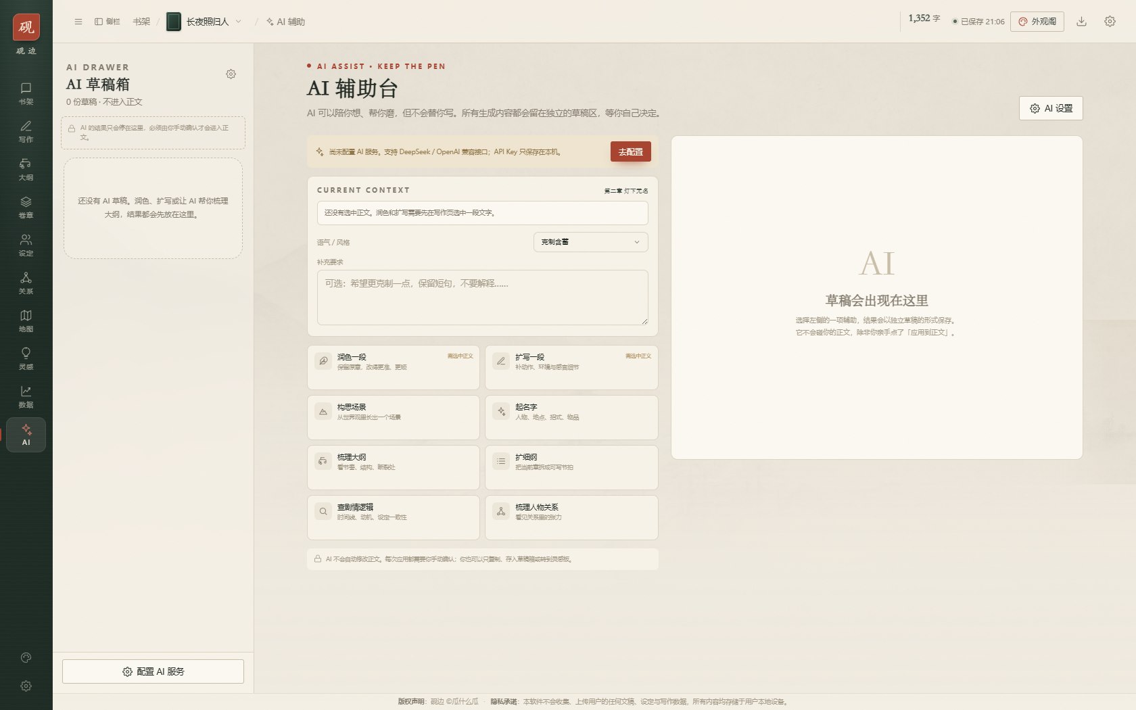This screenshot has width=1136, height=710.
Task: Click the 1,352 字 word count
Action: pyautogui.click(x=924, y=18)
